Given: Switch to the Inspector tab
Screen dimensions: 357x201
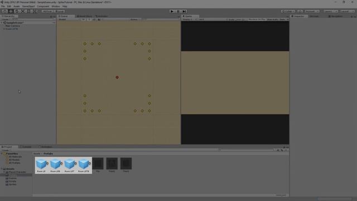Looking at the screenshot, I should 299,16.
